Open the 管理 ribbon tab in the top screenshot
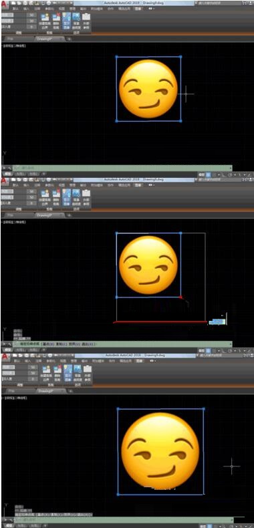 (72, 9)
